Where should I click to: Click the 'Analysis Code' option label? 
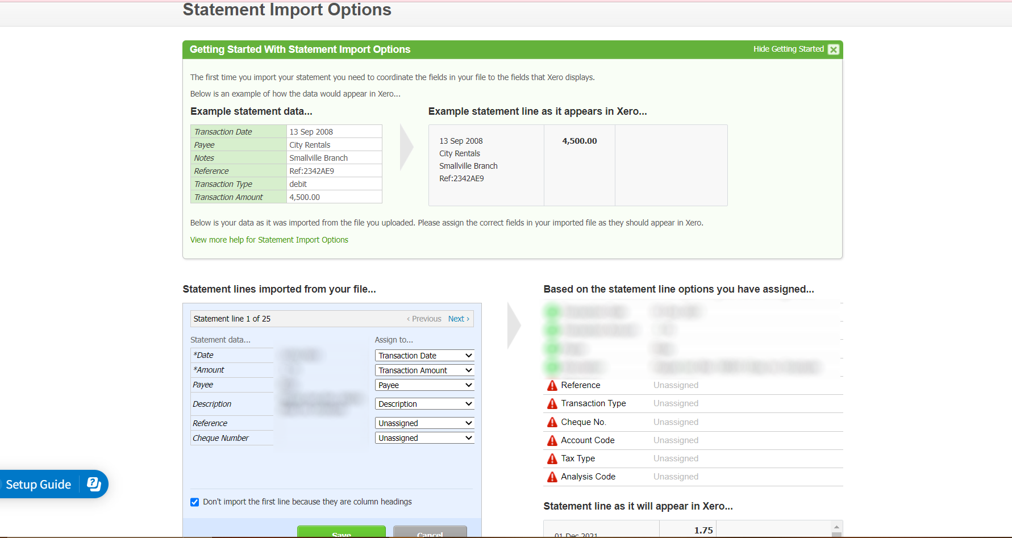point(588,477)
